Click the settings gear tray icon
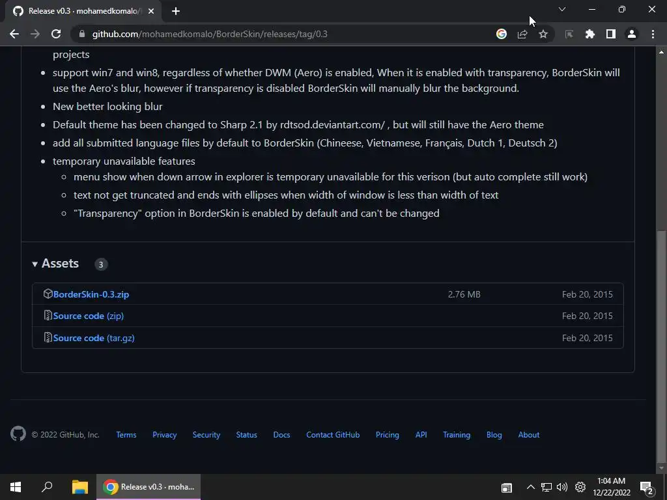The width and height of the screenshot is (667, 500). (x=580, y=487)
